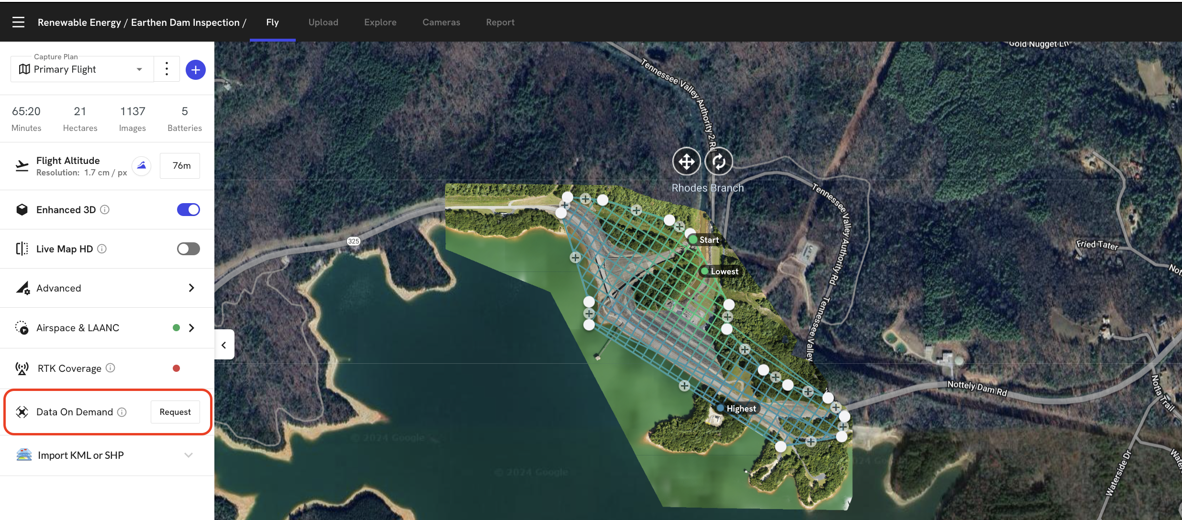Open the Primary Flight capture plan dropdown
The height and width of the screenshot is (520, 1182).
[x=82, y=69]
